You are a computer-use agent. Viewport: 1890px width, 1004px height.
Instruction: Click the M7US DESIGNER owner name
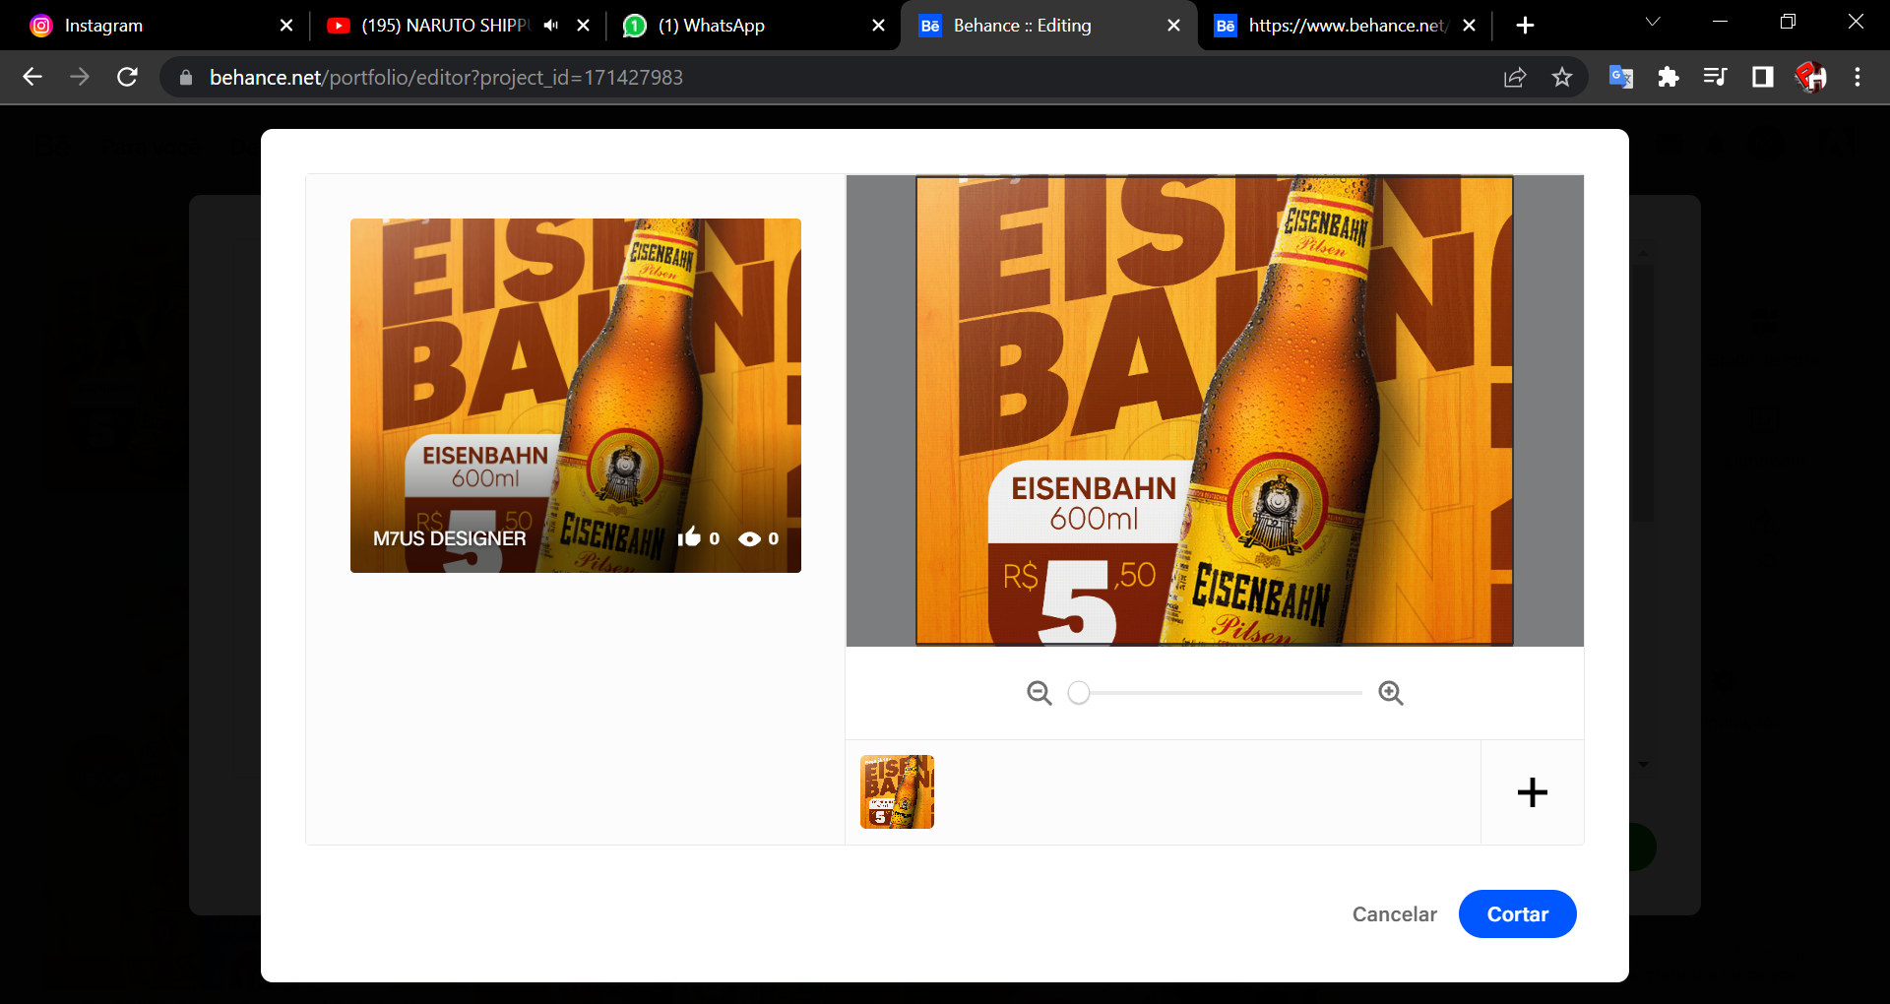(x=449, y=538)
